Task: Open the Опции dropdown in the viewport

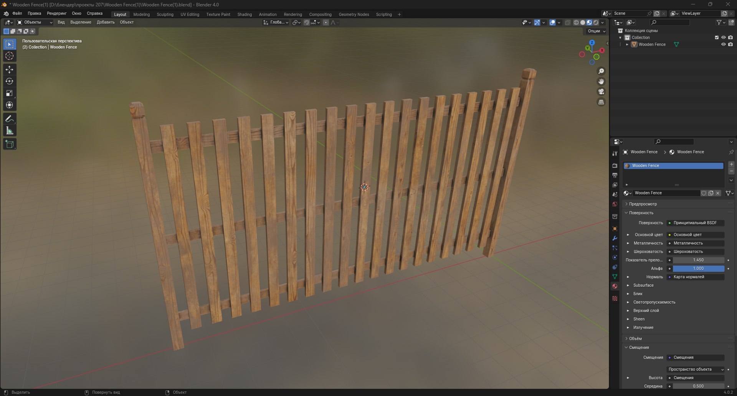Action: coord(596,31)
